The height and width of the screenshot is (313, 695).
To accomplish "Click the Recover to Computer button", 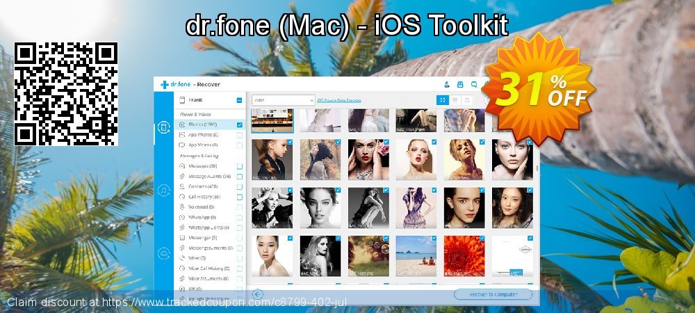I will 493,294.
